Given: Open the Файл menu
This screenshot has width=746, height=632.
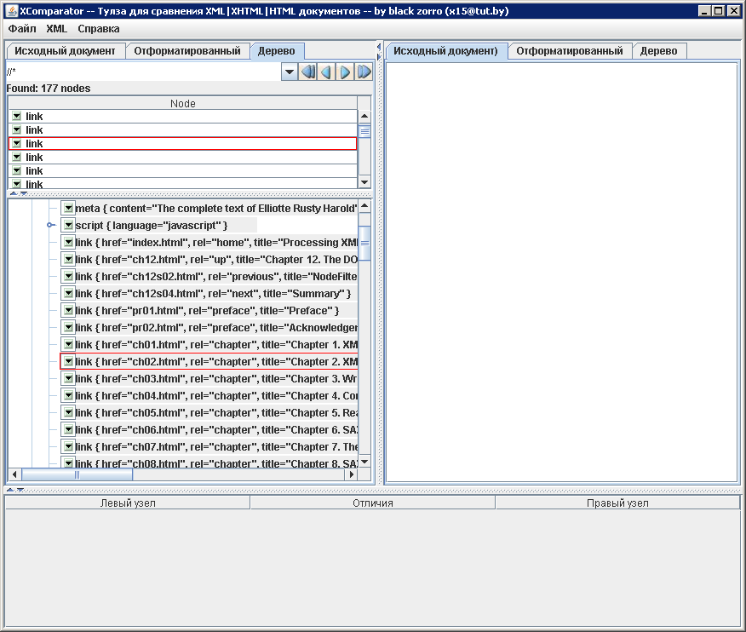Looking at the screenshot, I should tap(22, 28).
